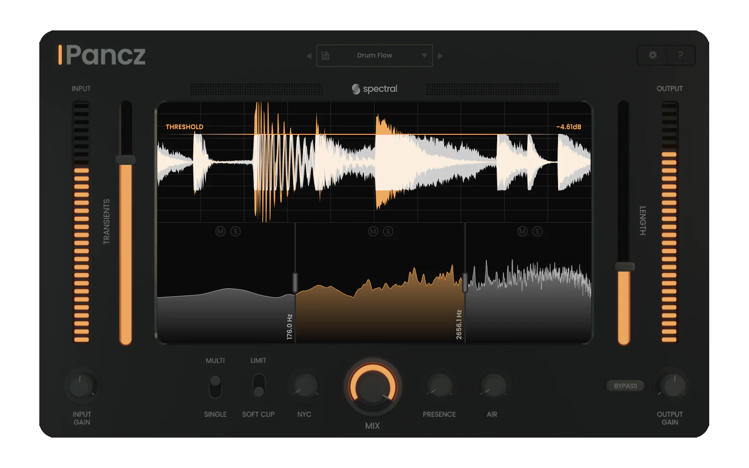This screenshot has width=749, height=468.
Task: Click the Presence knob
Action: point(440,387)
